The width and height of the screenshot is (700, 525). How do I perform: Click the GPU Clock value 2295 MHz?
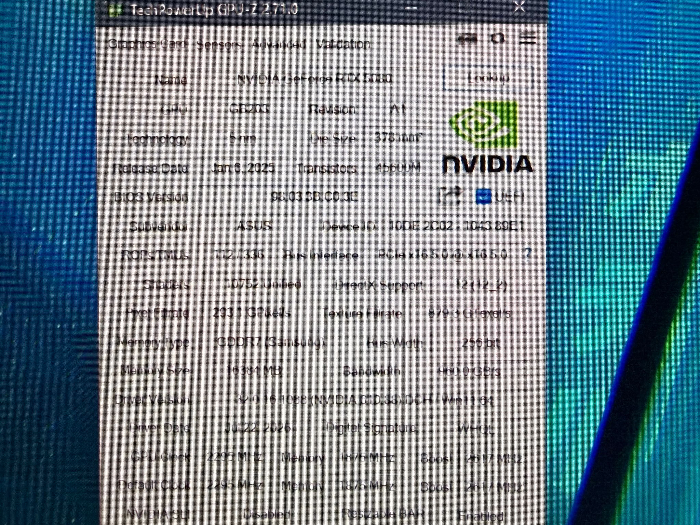(x=234, y=457)
